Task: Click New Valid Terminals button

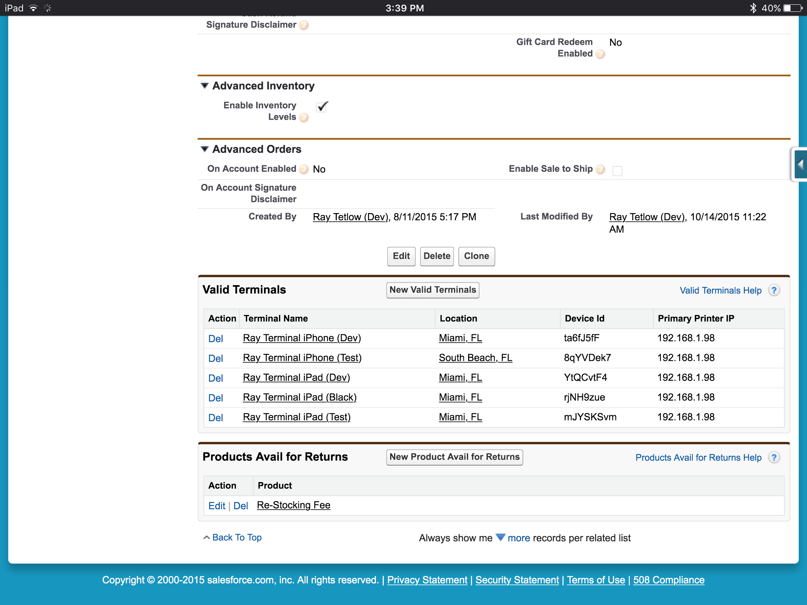Action: 433,290
